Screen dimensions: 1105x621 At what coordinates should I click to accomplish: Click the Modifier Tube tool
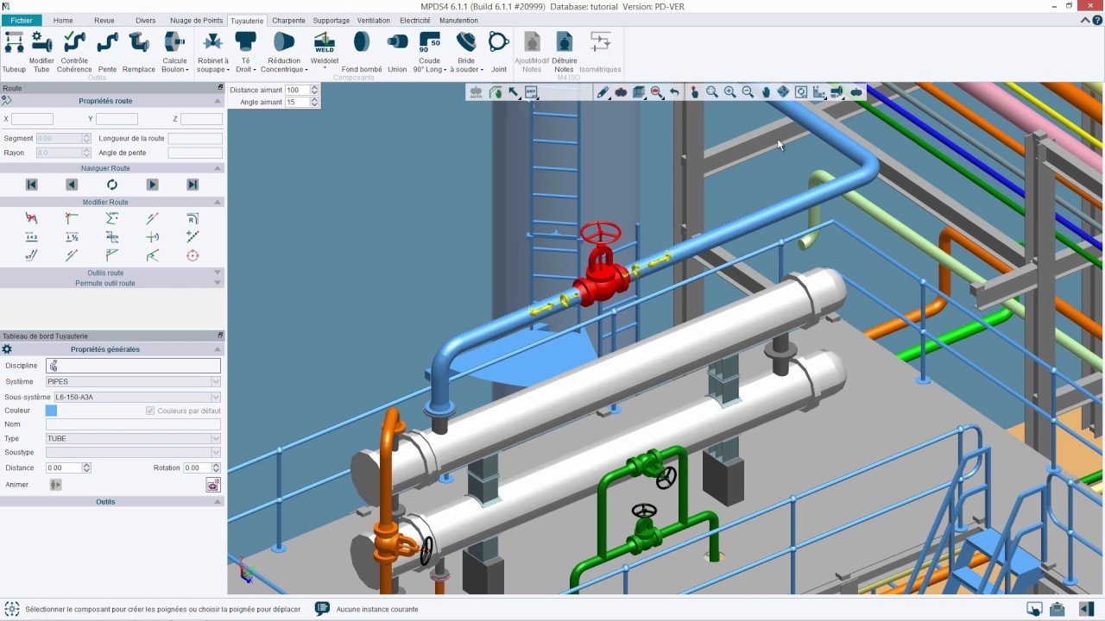click(x=41, y=53)
